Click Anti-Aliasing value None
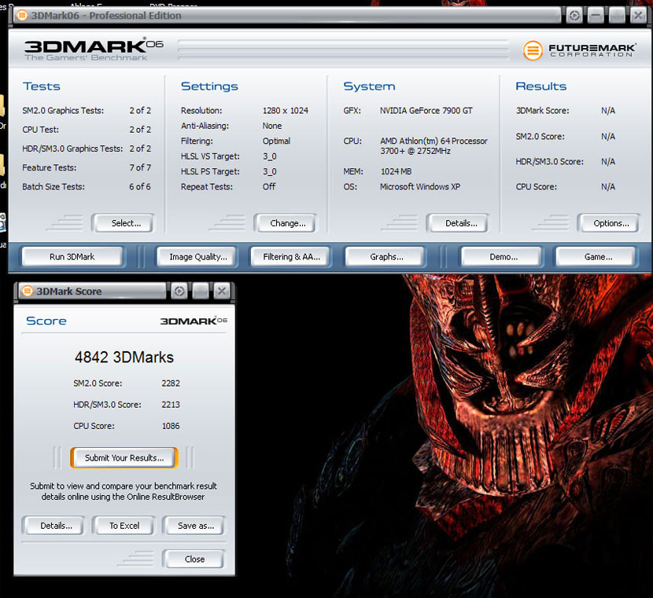 point(272,126)
